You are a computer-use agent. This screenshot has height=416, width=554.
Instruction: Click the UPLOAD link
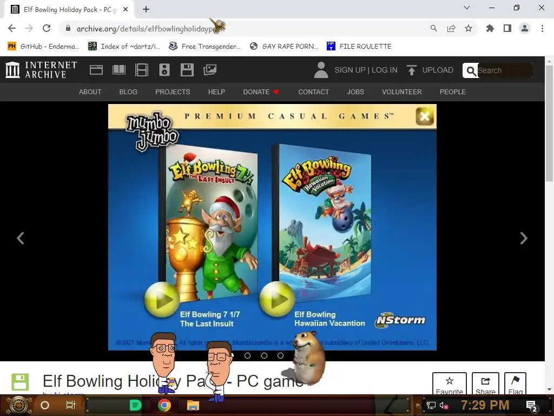pyautogui.click(x=438, y=70)
